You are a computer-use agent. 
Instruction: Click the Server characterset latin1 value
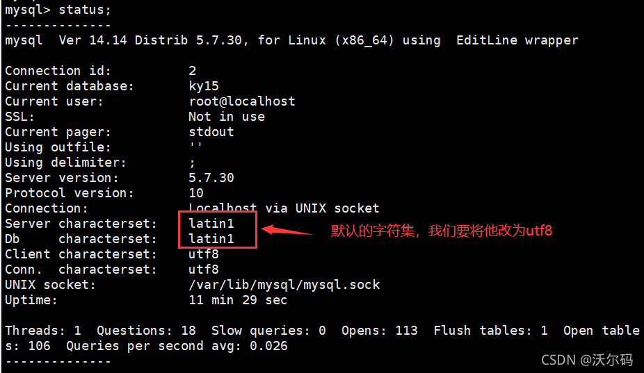(211, 224)
